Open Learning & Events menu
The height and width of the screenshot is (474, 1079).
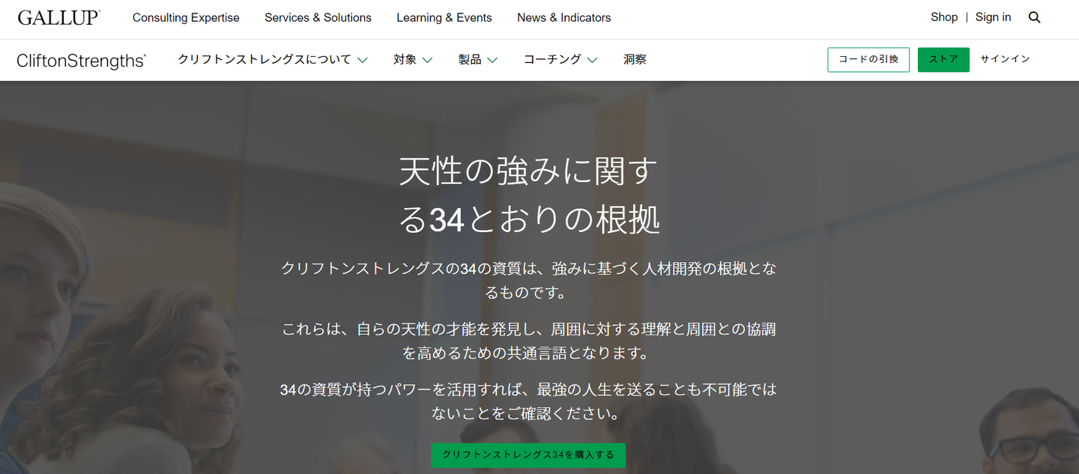point(444,17)
